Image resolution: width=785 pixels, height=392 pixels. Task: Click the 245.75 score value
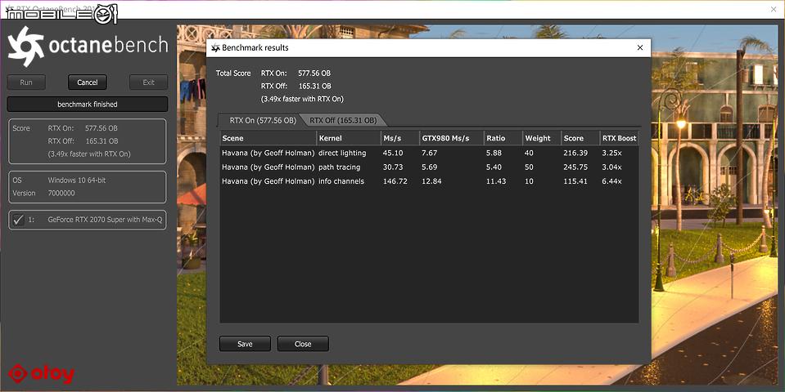coord(575,167)
